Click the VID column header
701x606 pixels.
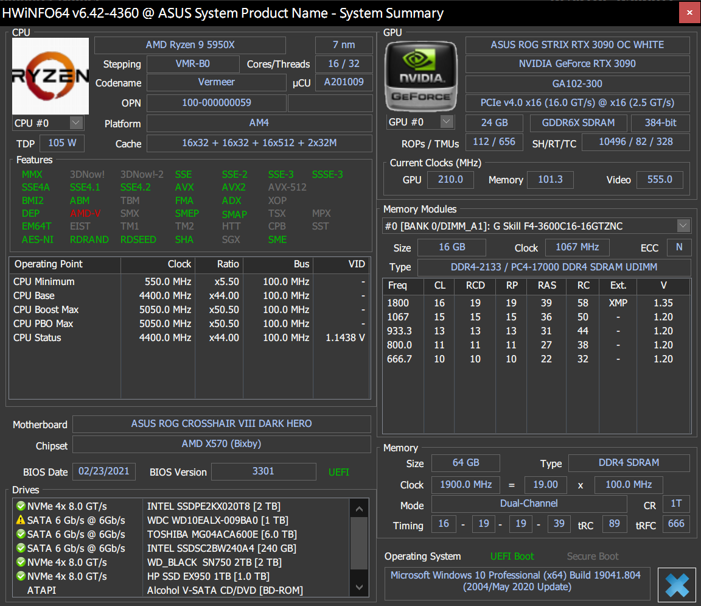pyautogui.click(x=342, y=264)
